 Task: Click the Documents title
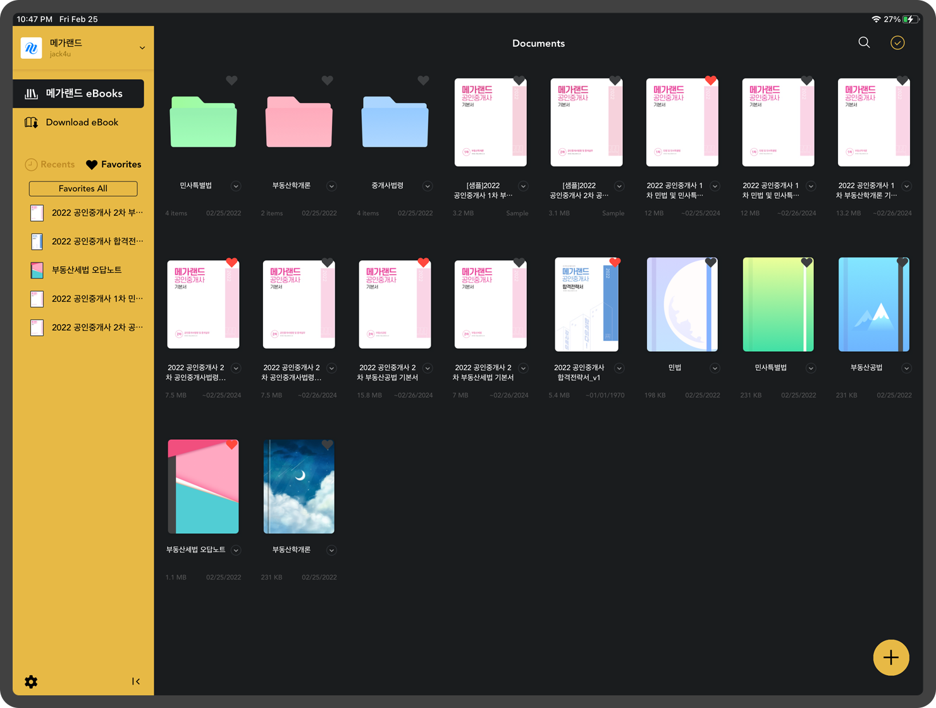click(x=538, y=44)
